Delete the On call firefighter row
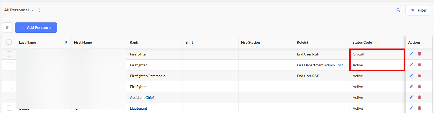Screen dimensions: 434x113 (x=419, y=54)
